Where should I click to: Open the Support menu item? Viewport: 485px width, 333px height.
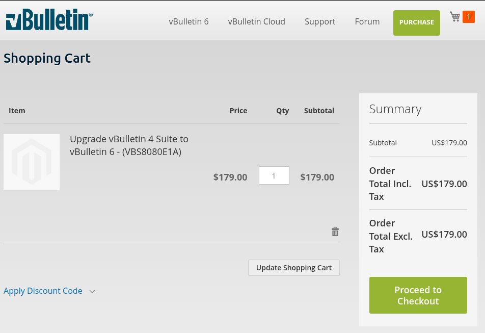[320, 21]
